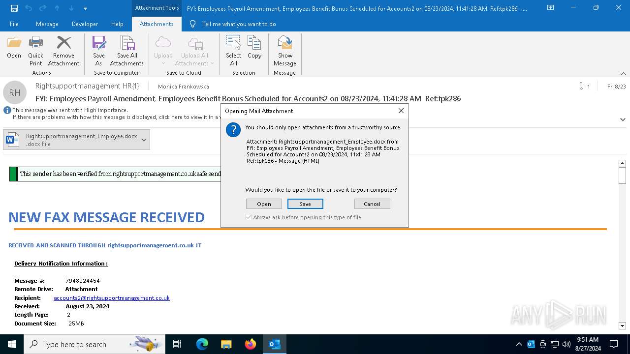Toggle 'Always ask before opening' checkbox
This screenshot has width=630, height=354.
click(x=249, y=217)
